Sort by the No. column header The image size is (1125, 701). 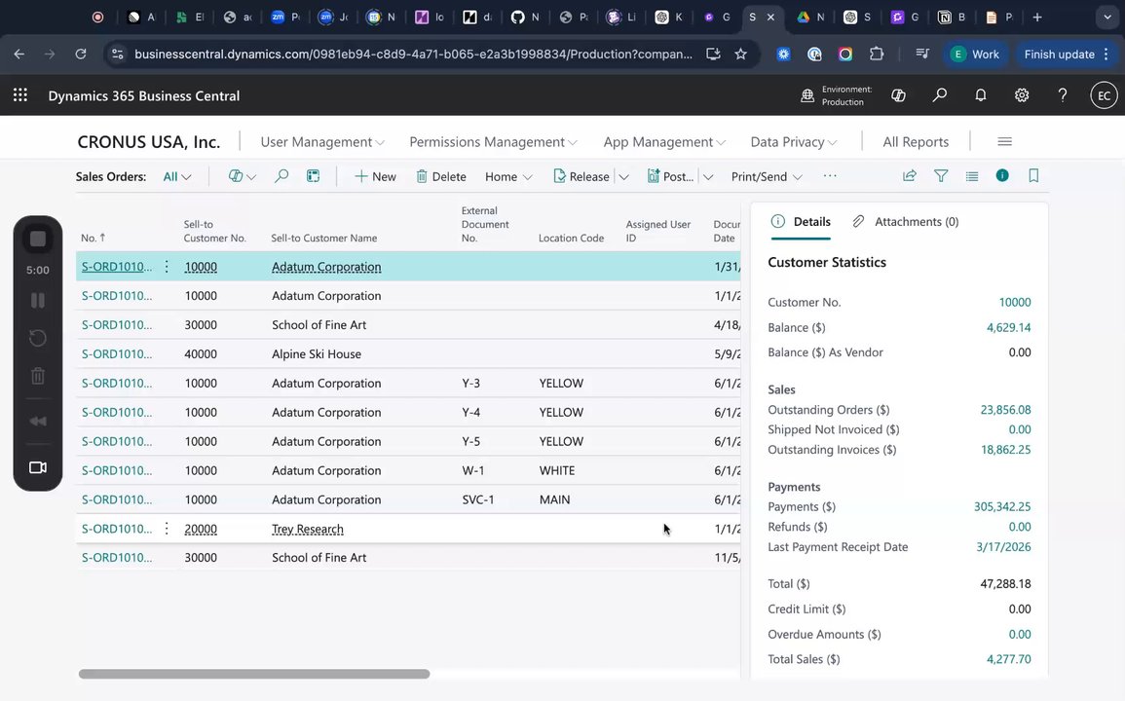pyautogui.click(x=94, y=239)
